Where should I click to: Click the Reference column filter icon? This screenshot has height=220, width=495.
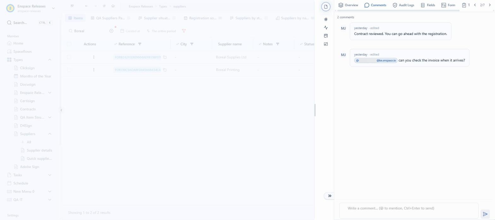click(140, 44)
